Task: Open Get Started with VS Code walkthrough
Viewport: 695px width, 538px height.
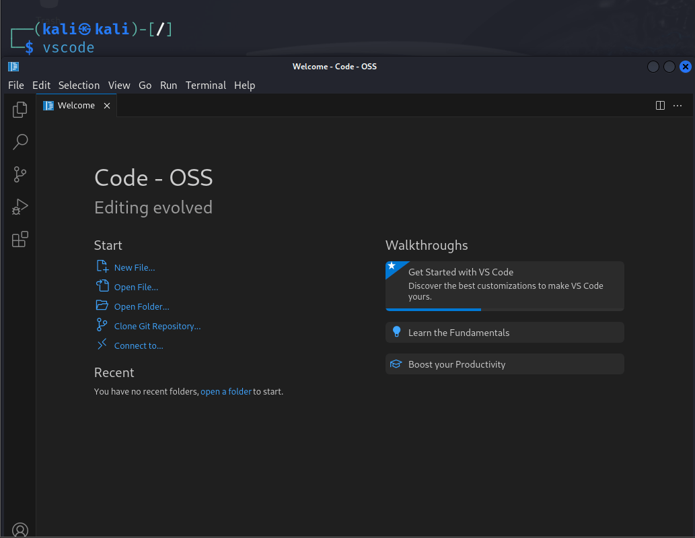Action: pyautogui.click(x=505, y=286)
